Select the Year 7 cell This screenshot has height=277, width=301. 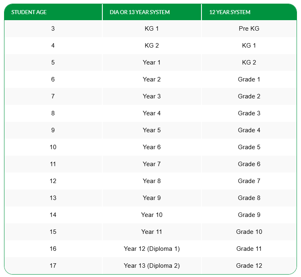152,164
